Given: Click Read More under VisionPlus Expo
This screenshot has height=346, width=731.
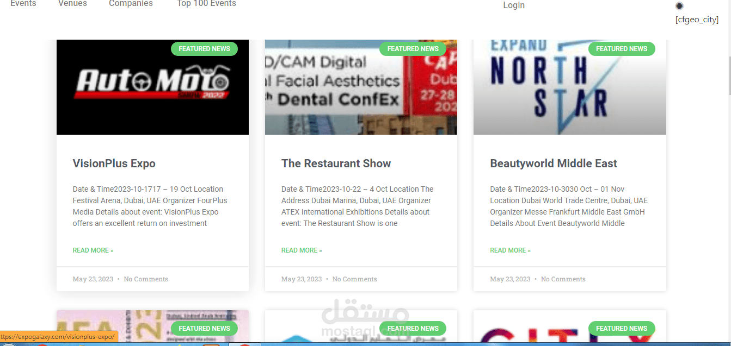Looking at the screenshot, I should tap(93, 250).
